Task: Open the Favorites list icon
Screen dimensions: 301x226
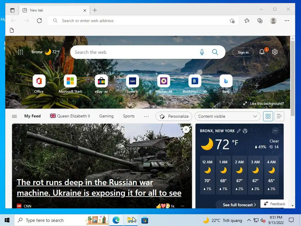Action: [x=247, y=21]
